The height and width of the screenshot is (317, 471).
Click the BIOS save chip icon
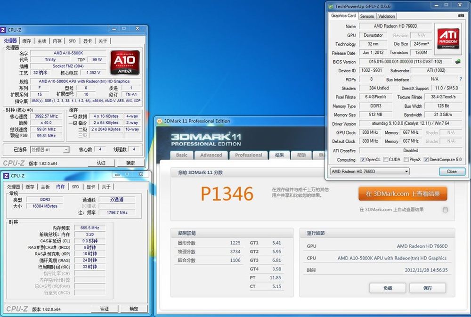click(457, 62)
